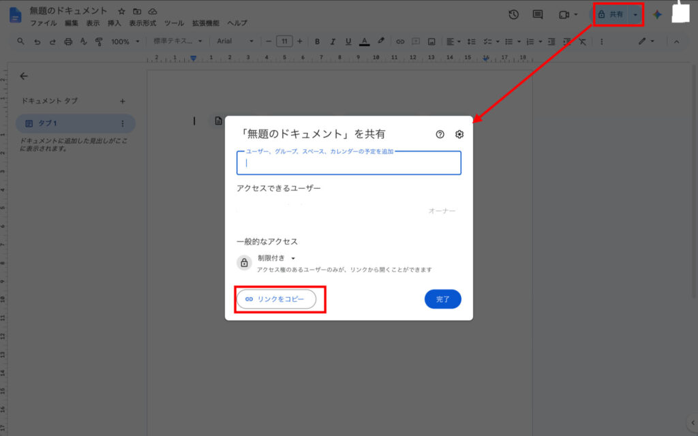Open the paragraph style dropdown
698x436 pixels.
pyautogui.click(x=178, y=41)
